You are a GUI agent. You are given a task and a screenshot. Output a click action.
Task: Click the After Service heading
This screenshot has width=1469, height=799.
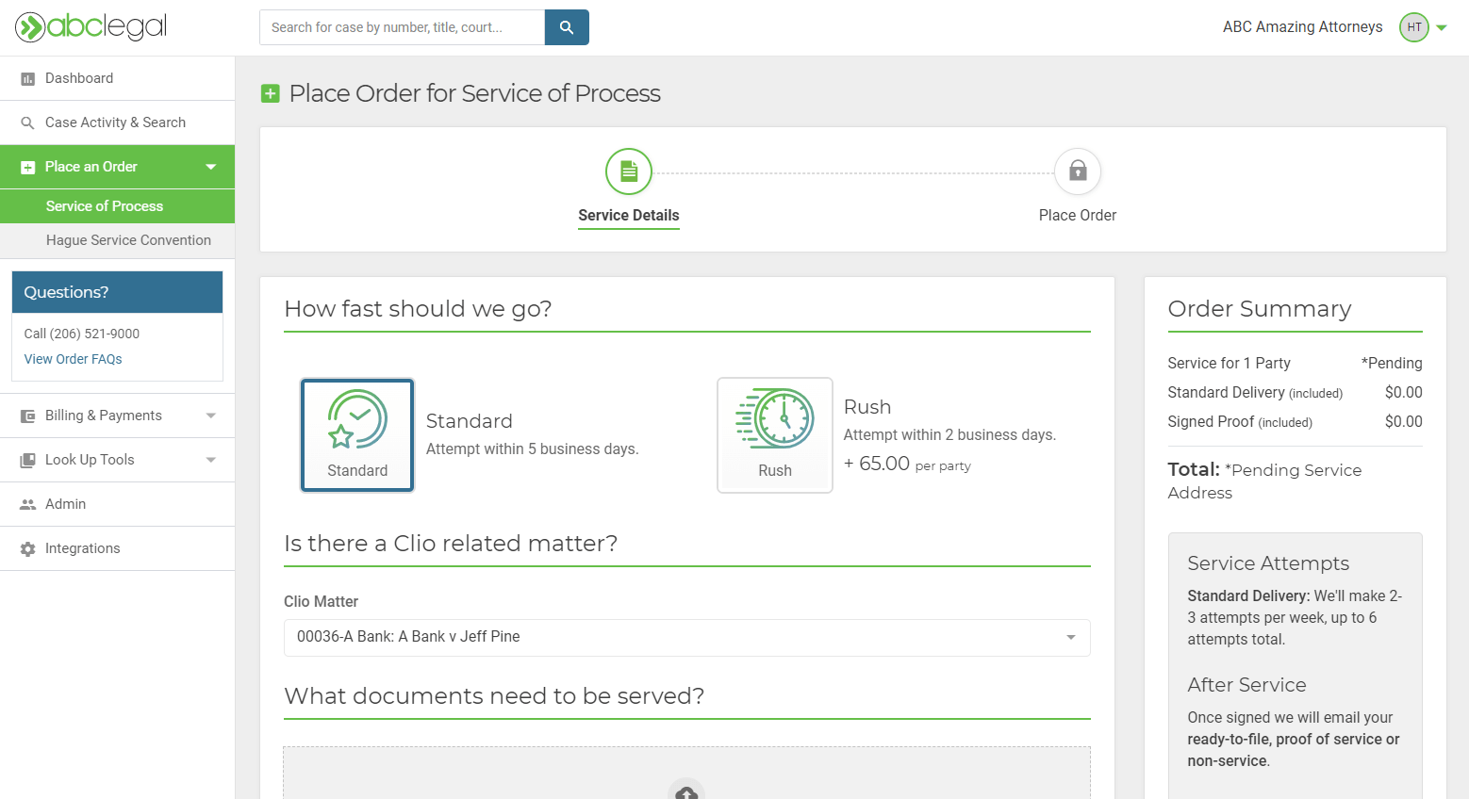(1246, 685)
